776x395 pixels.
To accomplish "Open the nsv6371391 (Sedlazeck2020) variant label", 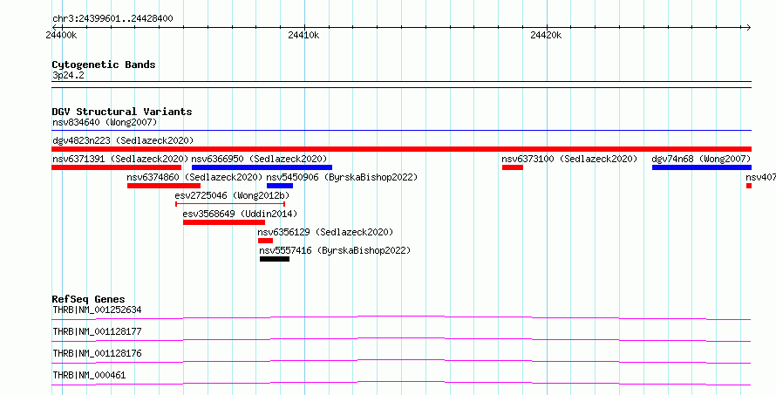I will click(x=120, y=159).
